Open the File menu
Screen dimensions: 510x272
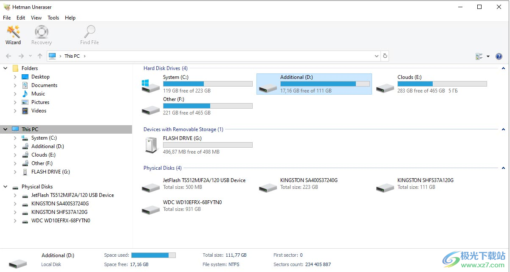pos(7,18)
